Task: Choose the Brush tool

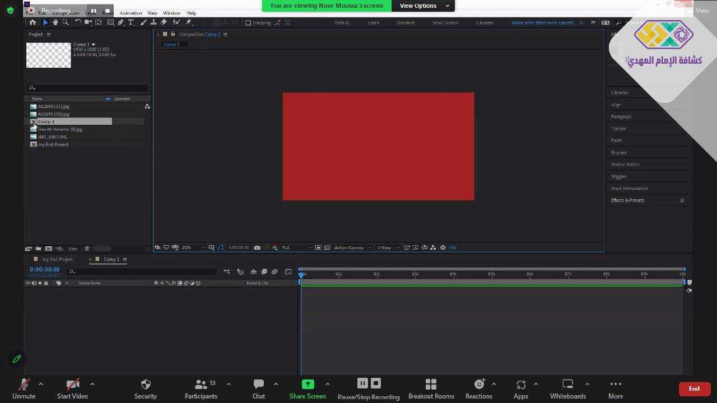Action: tap(143, 22)
